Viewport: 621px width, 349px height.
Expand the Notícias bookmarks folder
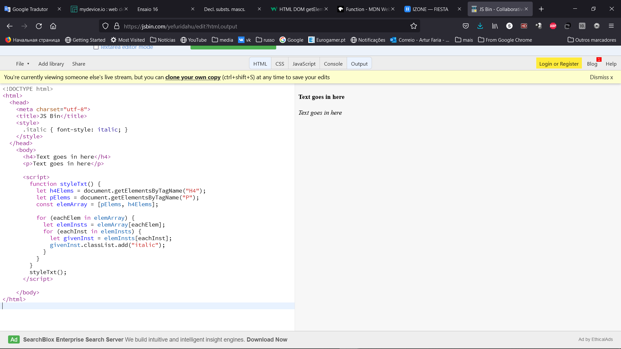click(x=163, y=40)
